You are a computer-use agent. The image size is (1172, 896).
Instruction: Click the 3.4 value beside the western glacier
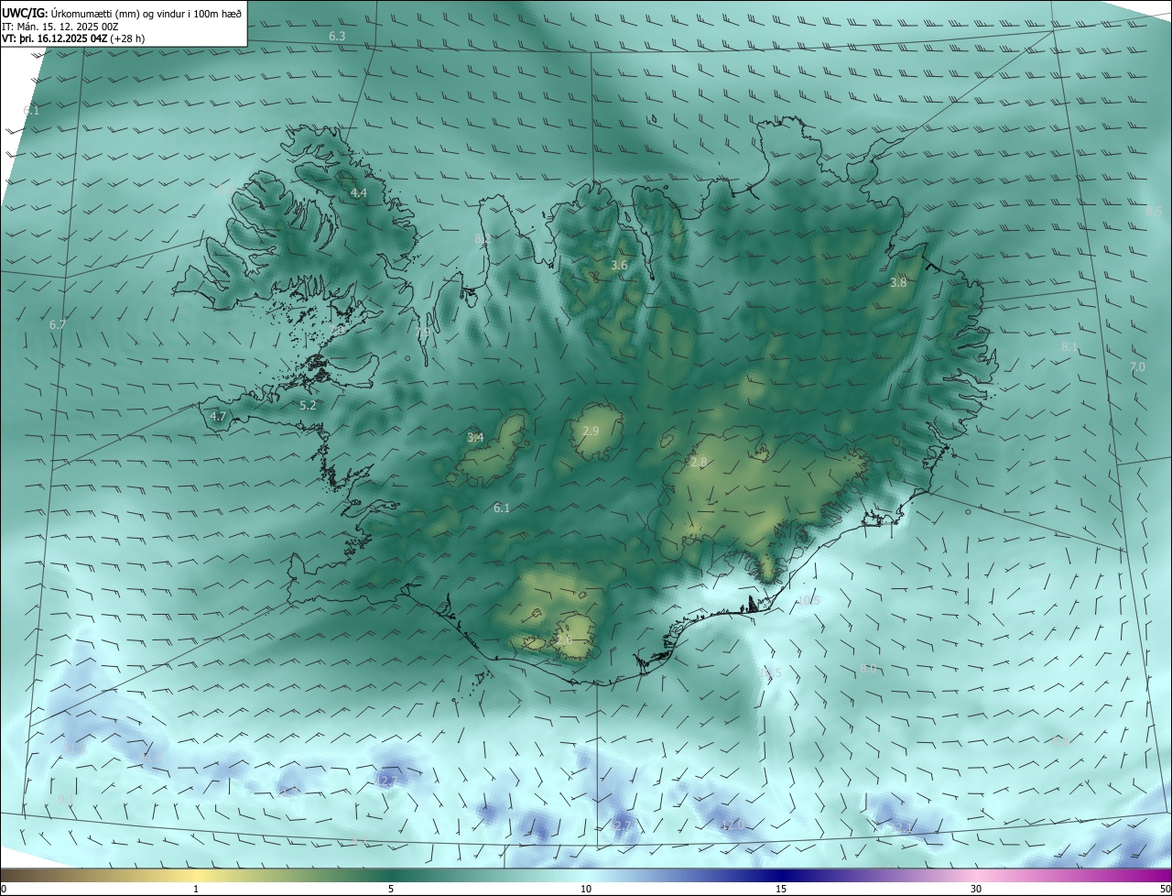(475, 438)
